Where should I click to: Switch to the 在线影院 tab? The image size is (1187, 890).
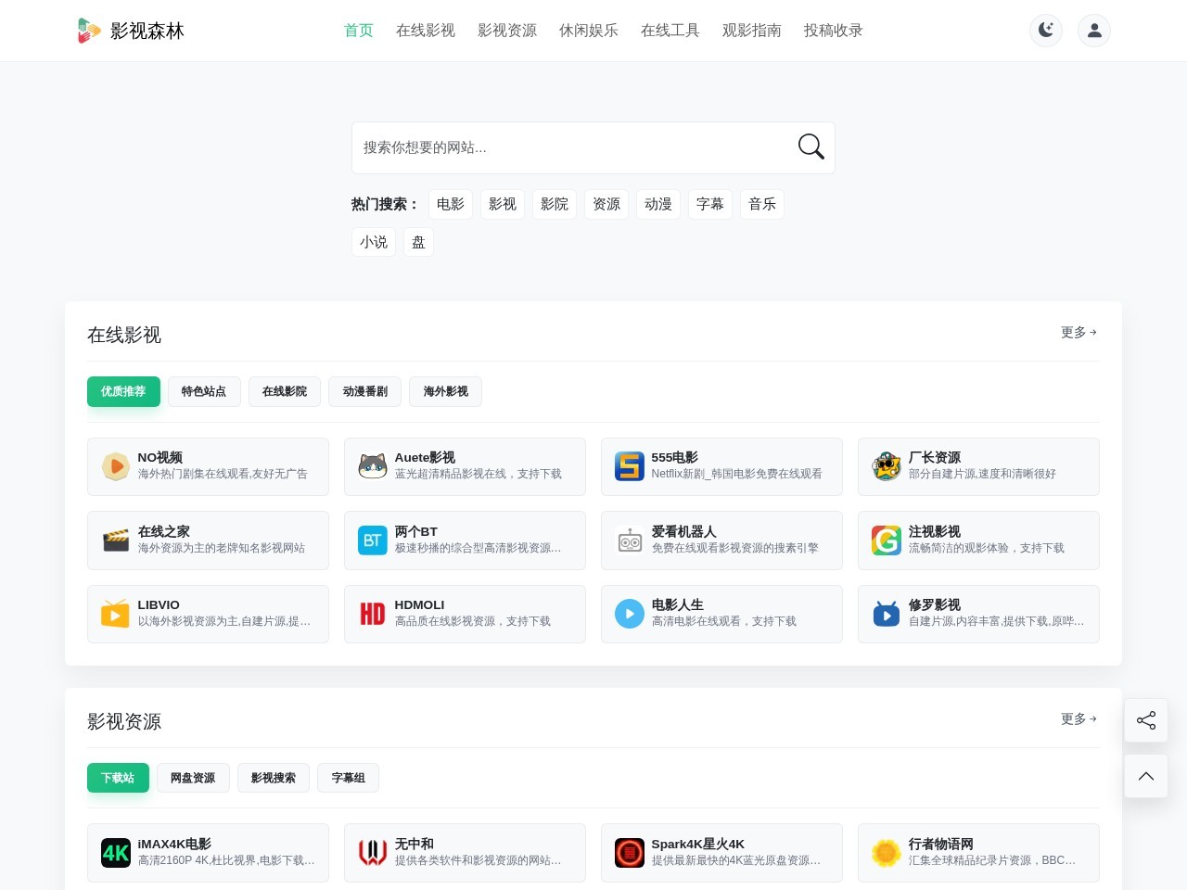(x=285, y=391)
